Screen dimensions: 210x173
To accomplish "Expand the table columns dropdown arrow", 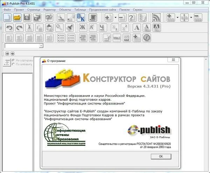I will tap(191, 17).
